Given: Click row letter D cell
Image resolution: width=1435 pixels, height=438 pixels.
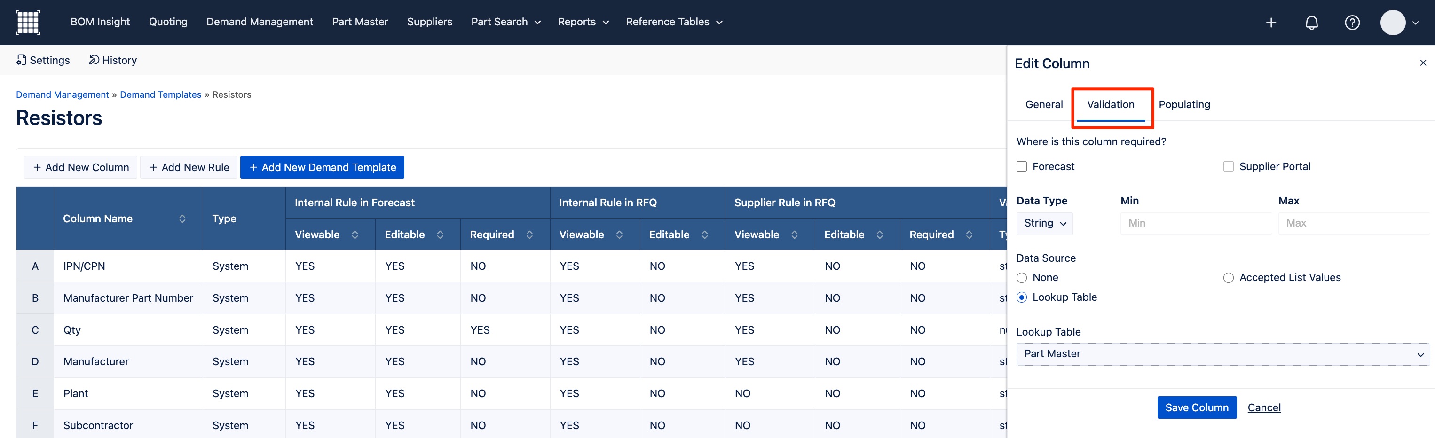Looking at the screenshot, I should (x=35, y=362).
